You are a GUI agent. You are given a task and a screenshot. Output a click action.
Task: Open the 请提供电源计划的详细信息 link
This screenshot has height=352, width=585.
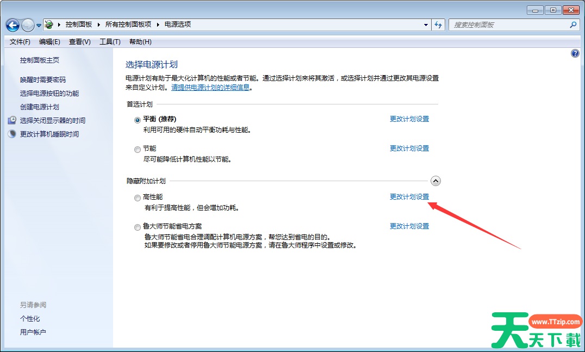(210, 87)
